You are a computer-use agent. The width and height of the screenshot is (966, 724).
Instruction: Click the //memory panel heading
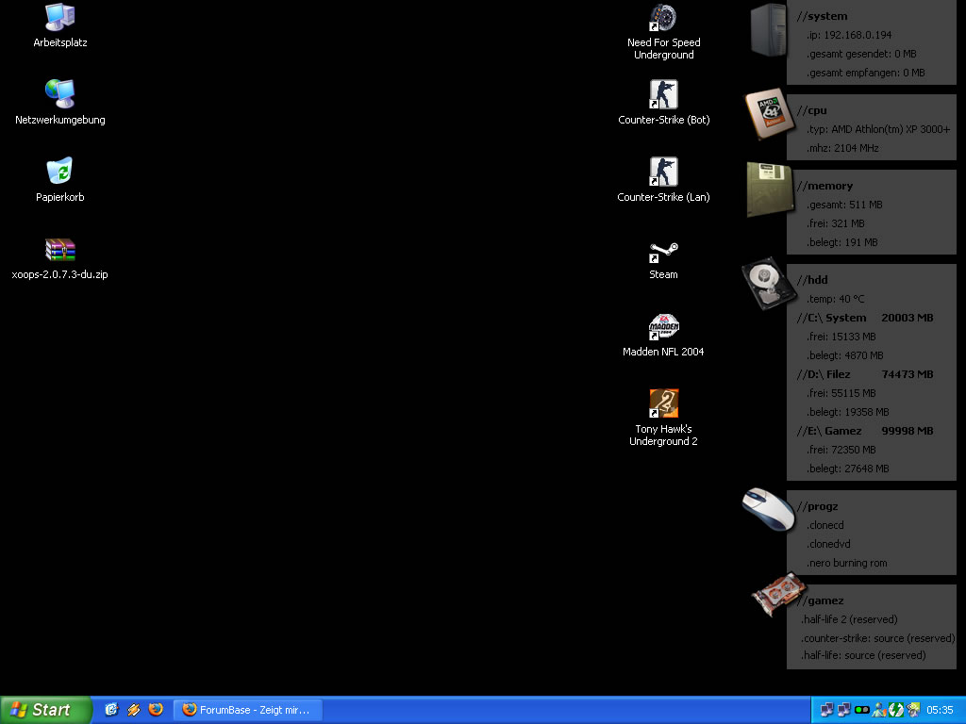coord(824,186)
